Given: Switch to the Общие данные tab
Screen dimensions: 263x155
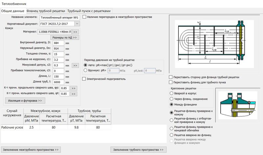Looking at the screenshot, I should [13, 11].
